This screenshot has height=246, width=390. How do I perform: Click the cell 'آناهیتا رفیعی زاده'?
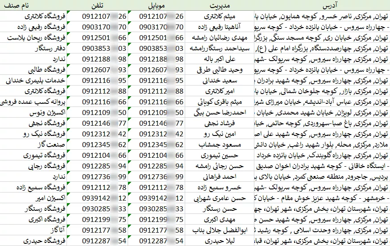click(x=220, y=27)
